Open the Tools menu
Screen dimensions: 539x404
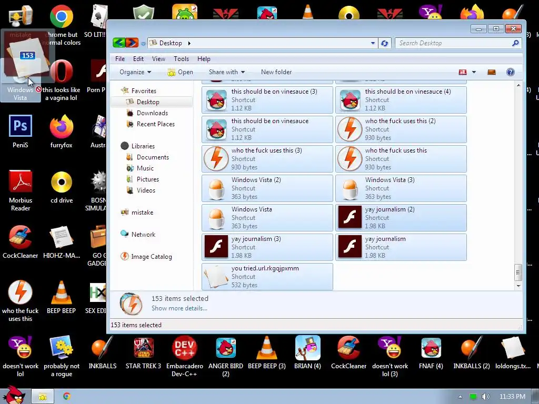click(181, 59)
